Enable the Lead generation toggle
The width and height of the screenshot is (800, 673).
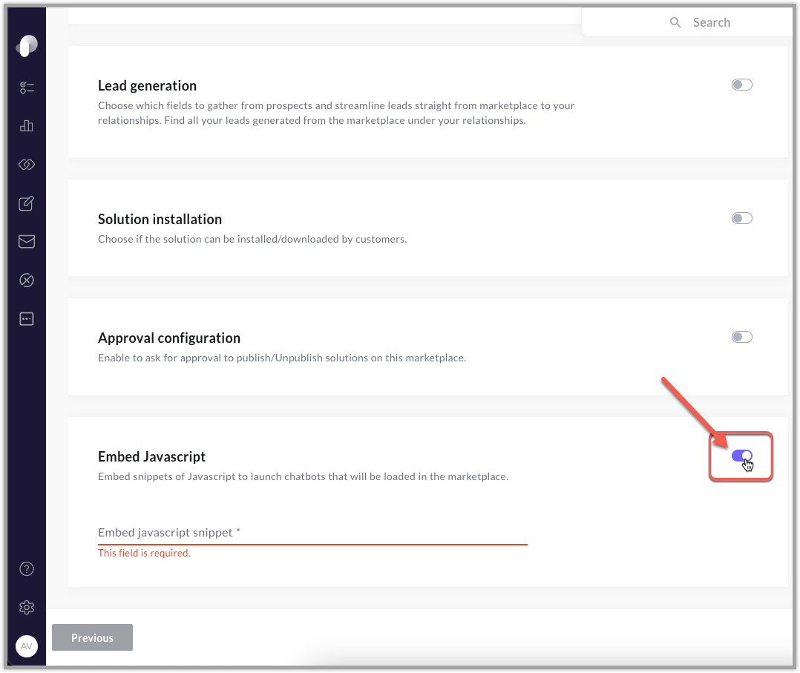[742, 85]
